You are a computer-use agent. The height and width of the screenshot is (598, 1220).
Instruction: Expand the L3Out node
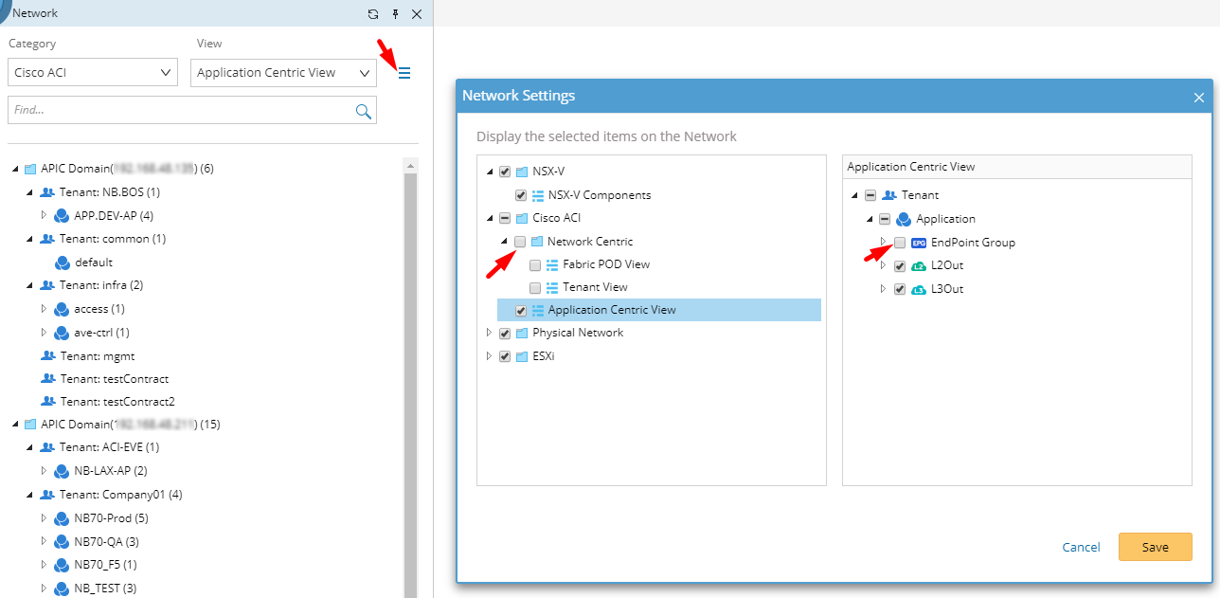click(x=883, y=289)
